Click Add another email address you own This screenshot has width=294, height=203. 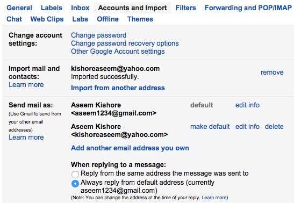coord(130,148)
